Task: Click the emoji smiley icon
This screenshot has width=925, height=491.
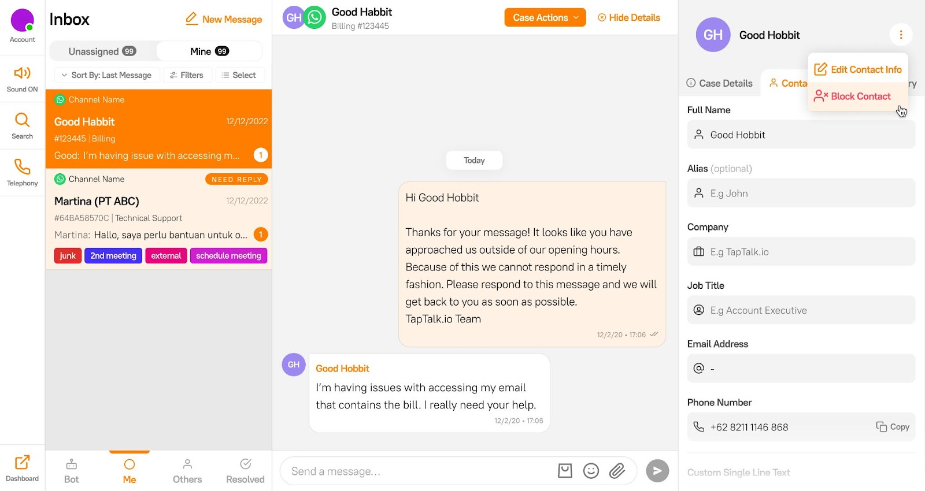Action: pos(591,471)
